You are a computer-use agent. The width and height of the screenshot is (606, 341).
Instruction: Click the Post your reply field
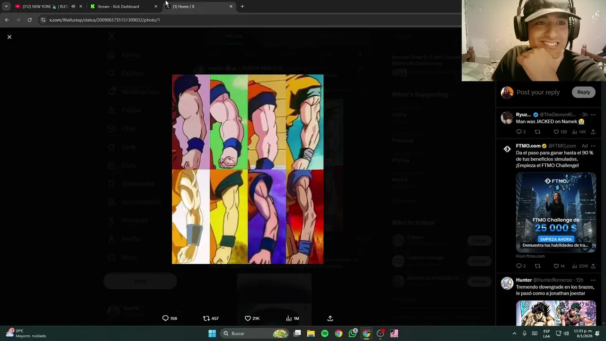click(538, 92)
